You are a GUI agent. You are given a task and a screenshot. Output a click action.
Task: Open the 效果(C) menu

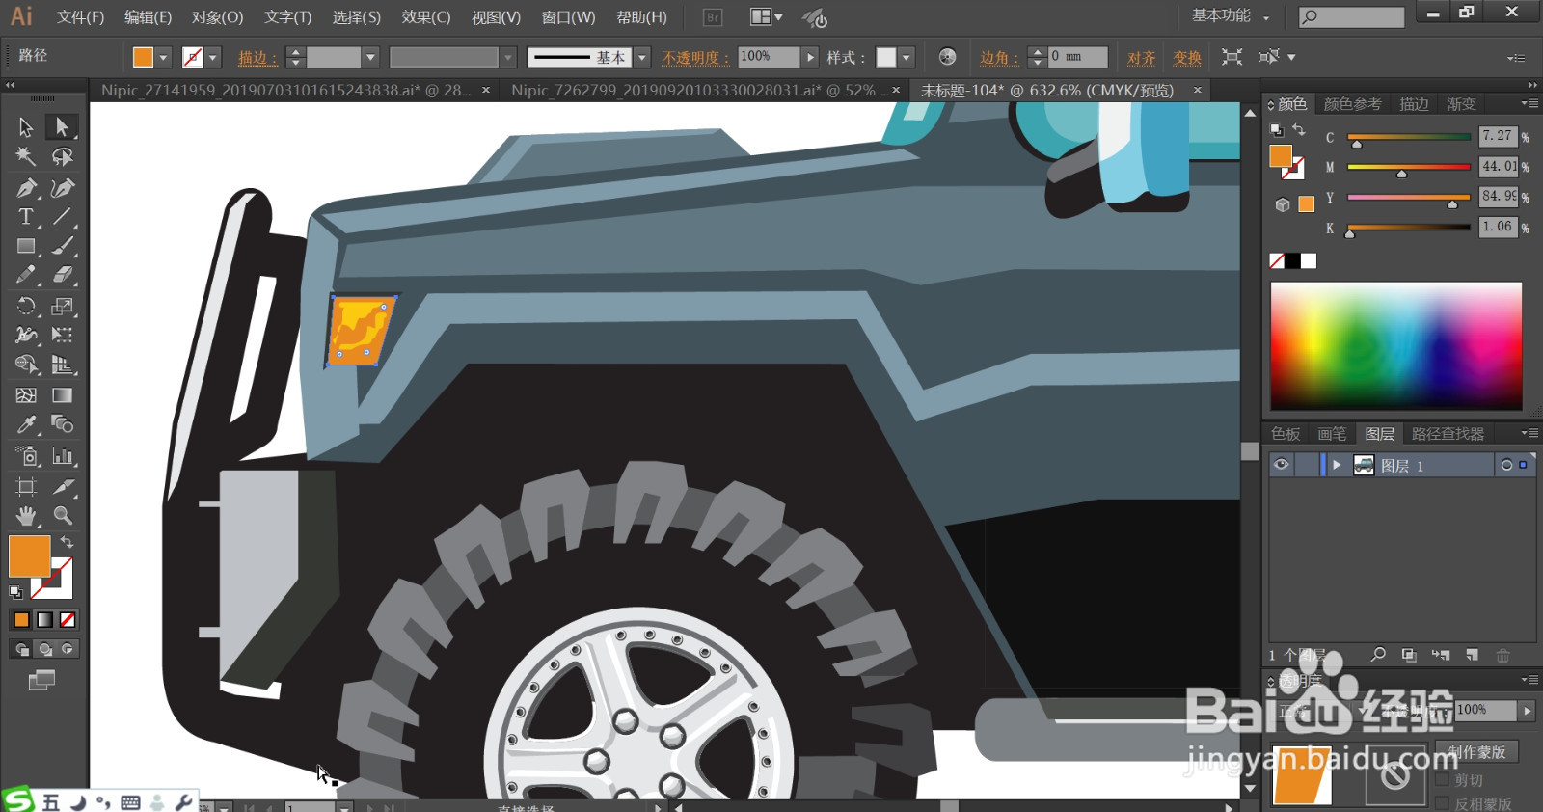click(426, 17)
